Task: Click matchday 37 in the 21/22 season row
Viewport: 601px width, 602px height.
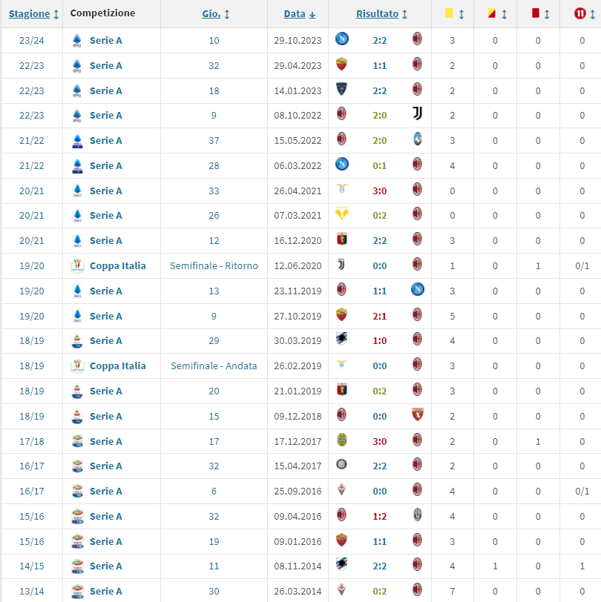Action: 214,140
